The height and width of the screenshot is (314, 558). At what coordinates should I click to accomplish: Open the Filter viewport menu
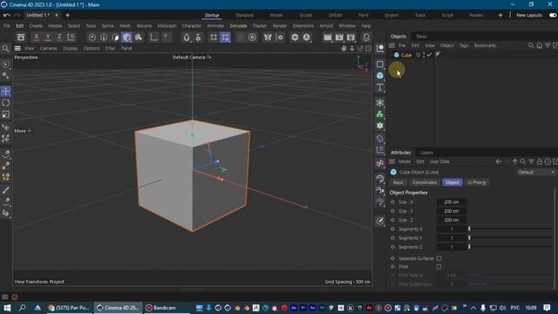[110, 49]
